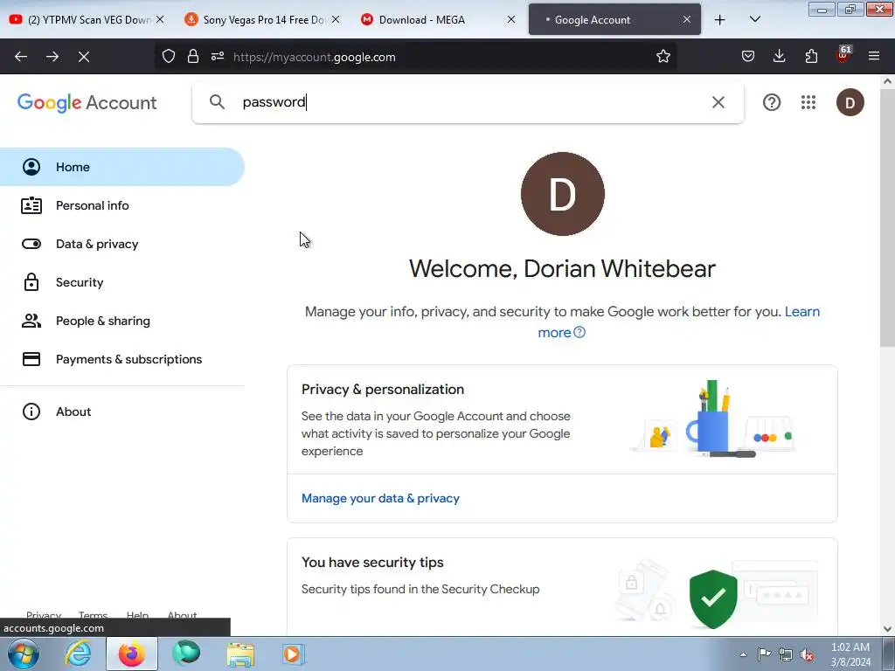This screenshot has height=671, width=895.
Task: Open the Google apps grid
Action: tap(808, 102)
